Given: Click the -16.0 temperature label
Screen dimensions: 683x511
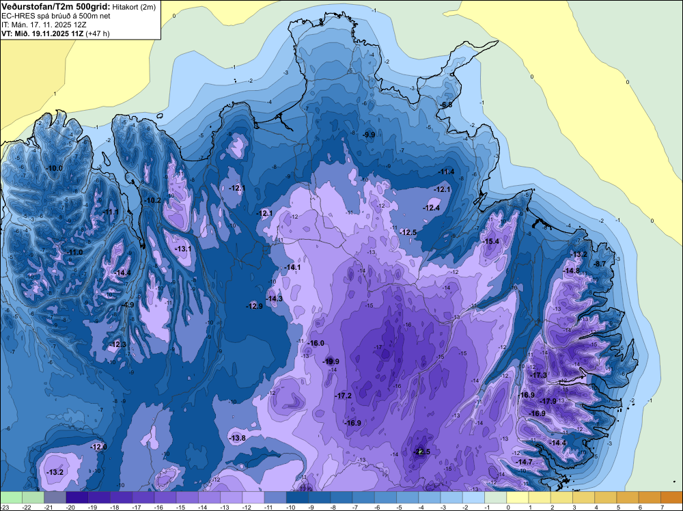Looking at the screenshot, I should click(316, 343).
